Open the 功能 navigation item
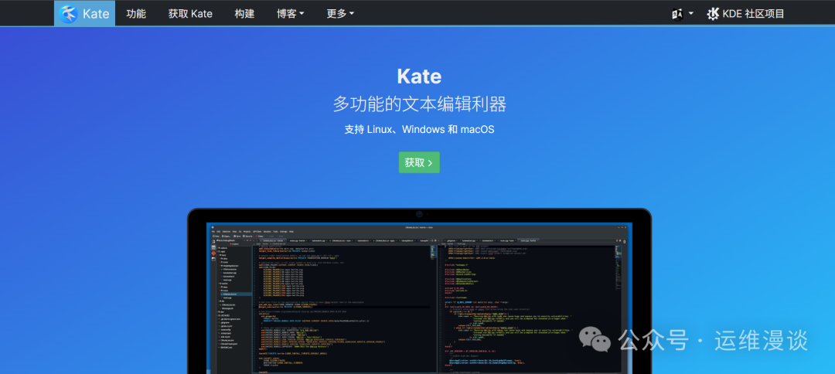 click(x=136, y=13)
